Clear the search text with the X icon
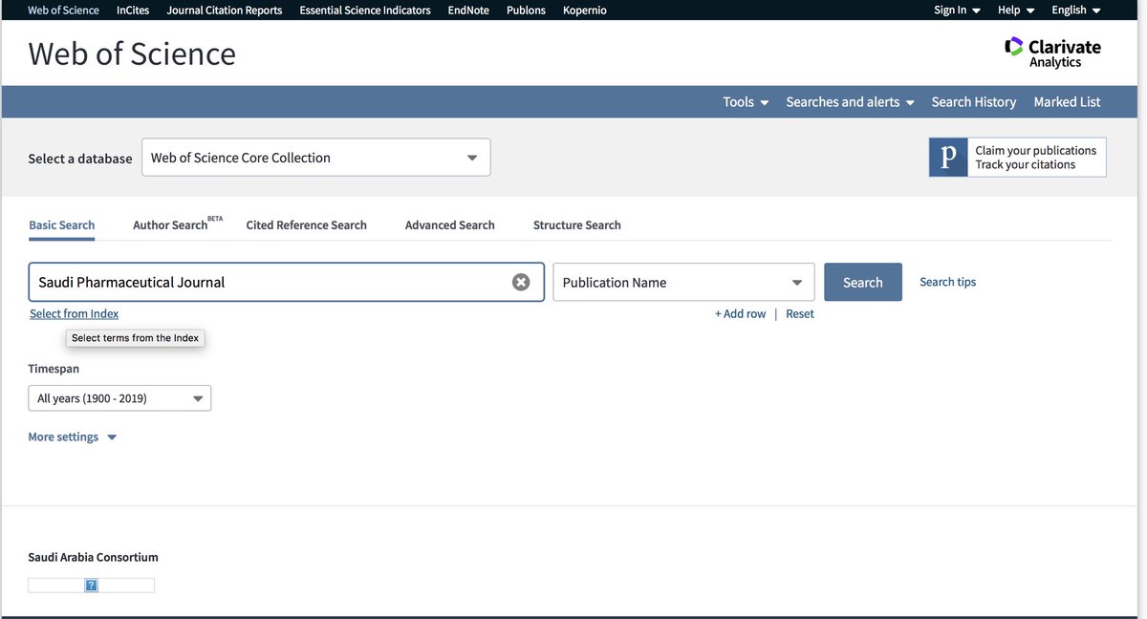This screenshot has width=1147, height=619. pyautogui.click(x=521, y=282)
